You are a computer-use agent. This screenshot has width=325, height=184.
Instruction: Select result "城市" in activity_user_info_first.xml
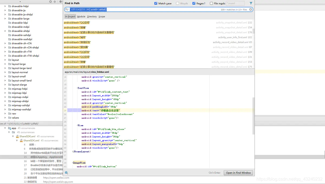158,37
